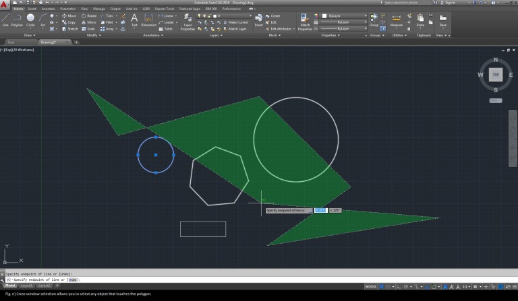Click the TOP face of the ViewCube
The width and height of the screenshot is (518, 301).
(x=496, y=74)
